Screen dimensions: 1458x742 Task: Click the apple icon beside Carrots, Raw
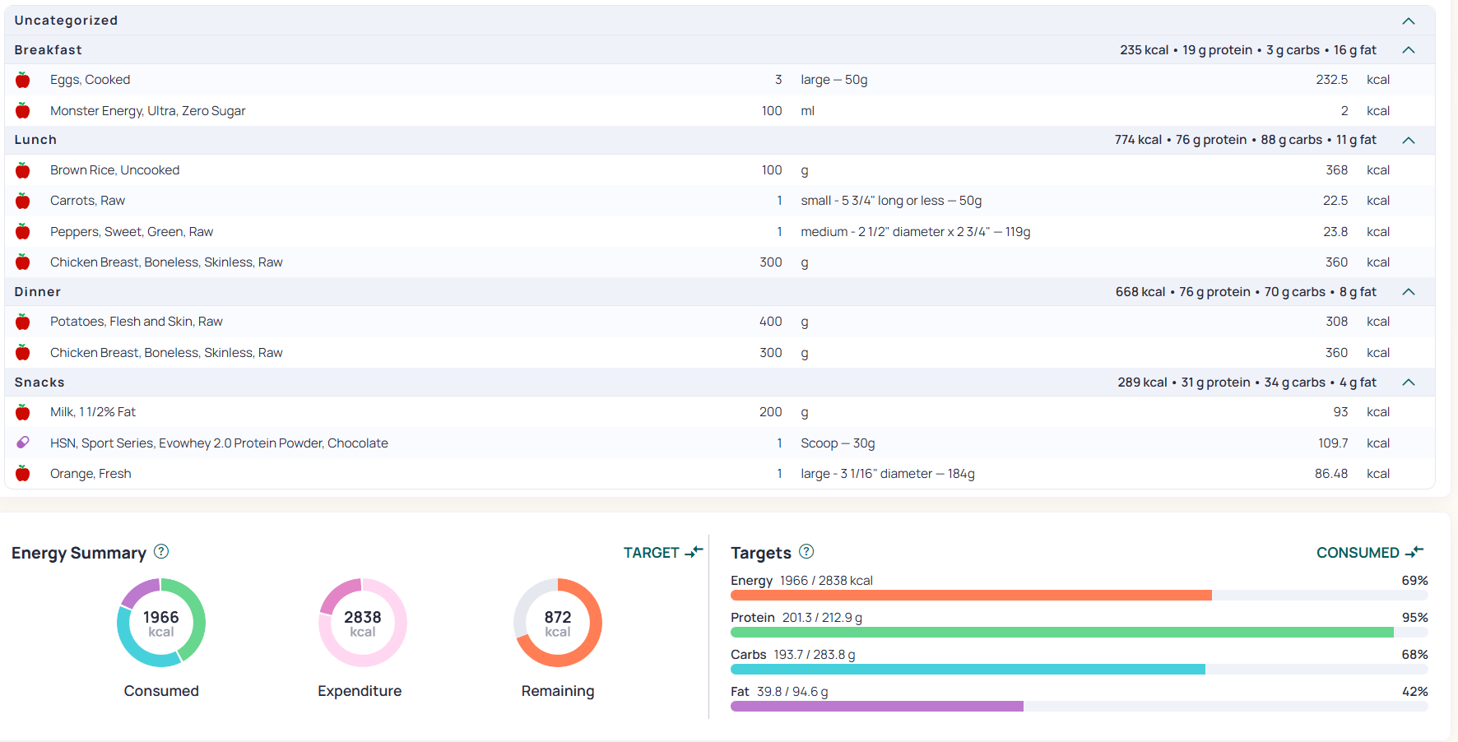[x=23, y=201]
